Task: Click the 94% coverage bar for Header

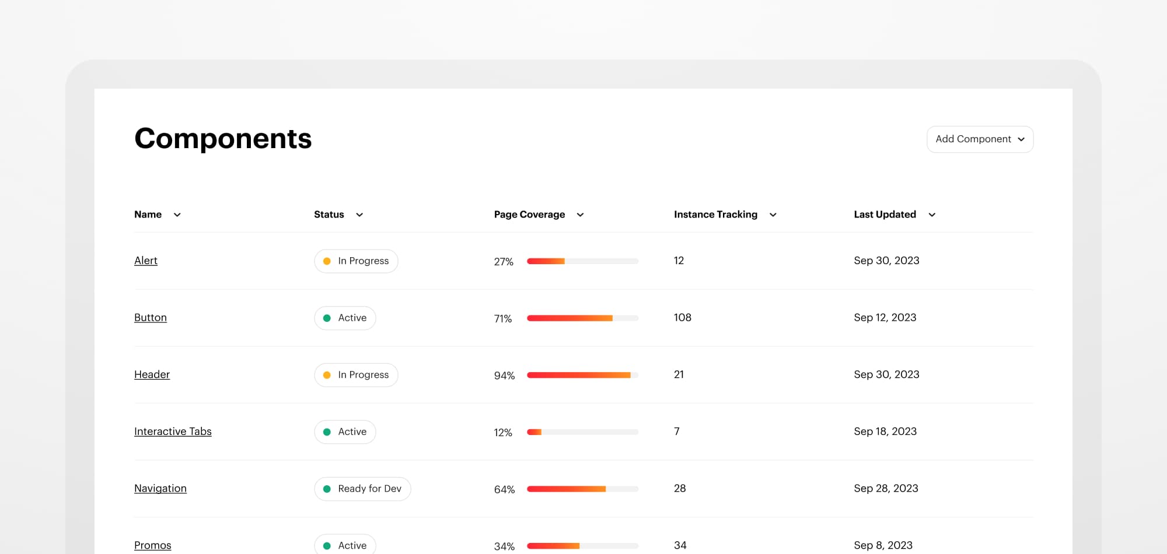Action: 582,375
